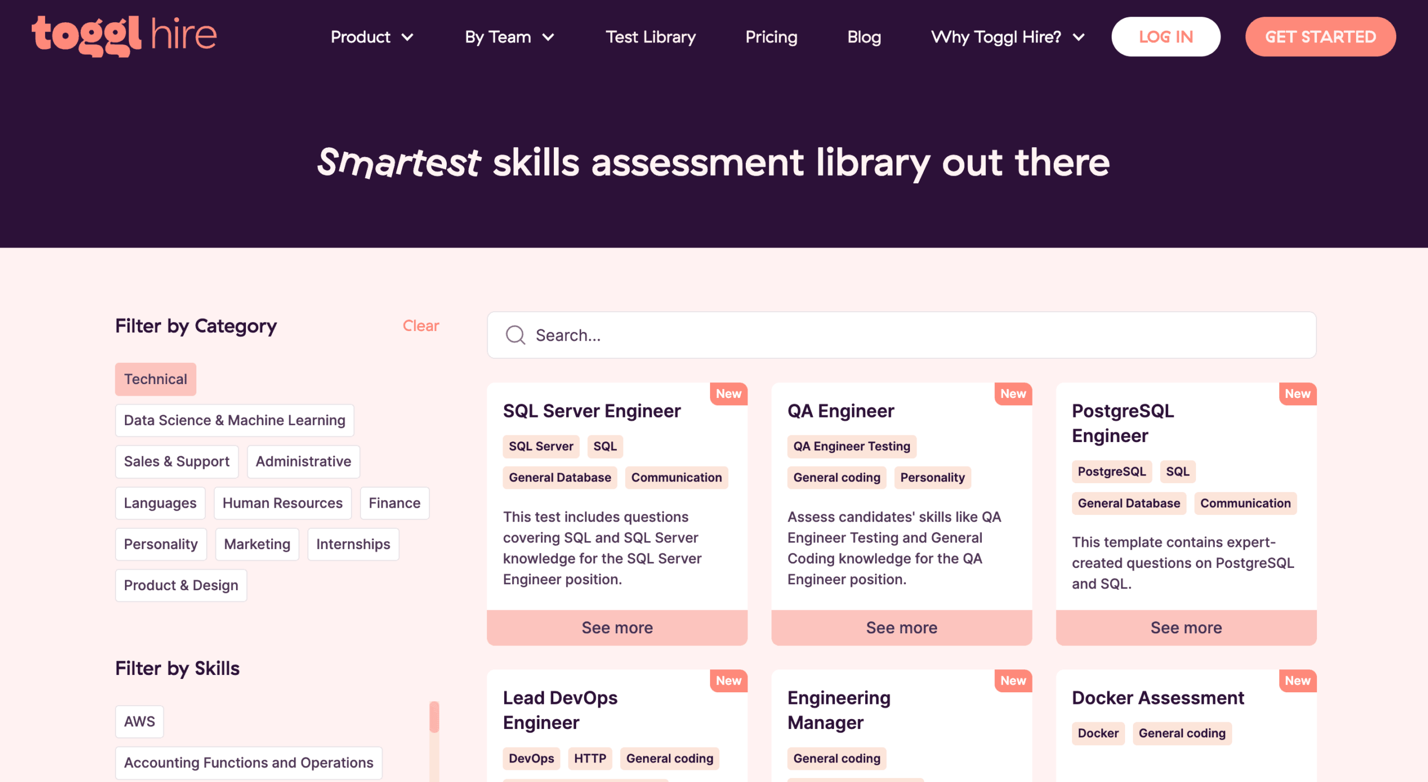Image resolution: width=1428 pixels, height=782 pixels.
Task: Click the New badge on SQL Server Engineer
Action: (x=729, y=394)
